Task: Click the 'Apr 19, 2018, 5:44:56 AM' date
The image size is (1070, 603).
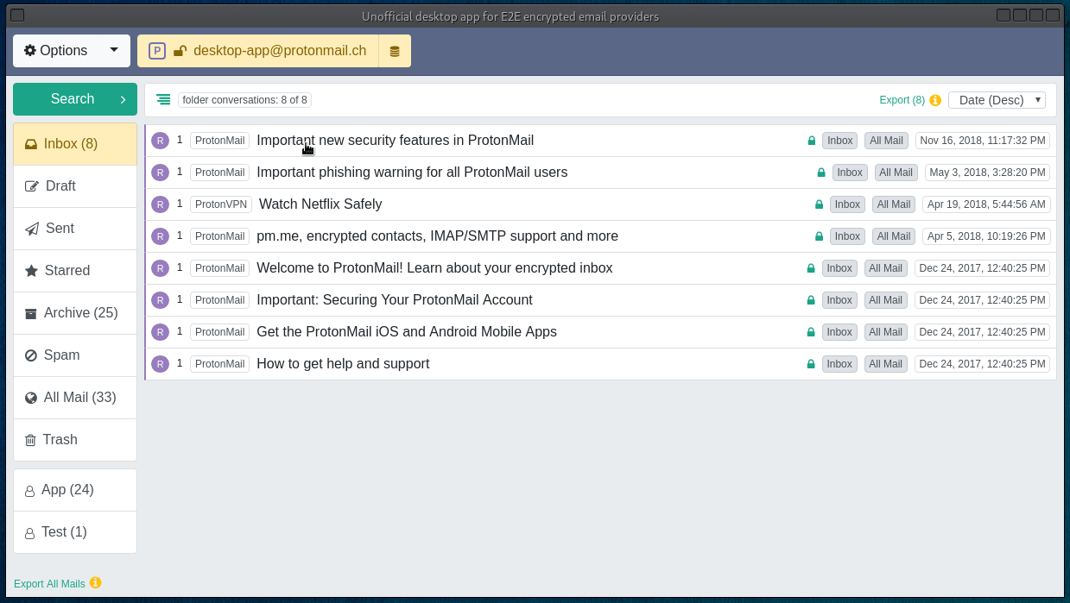Action: coord(986,204)
